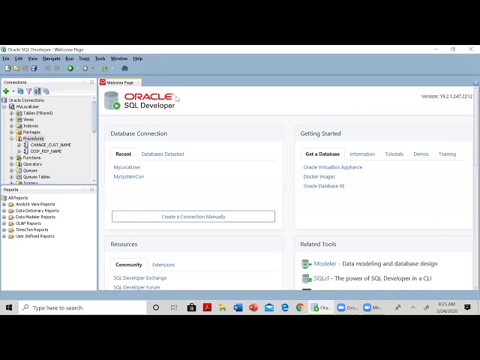Click the MyLocalUser connection database icon
The height and width of the screenshot is (360, 480).
pos(12,106)
